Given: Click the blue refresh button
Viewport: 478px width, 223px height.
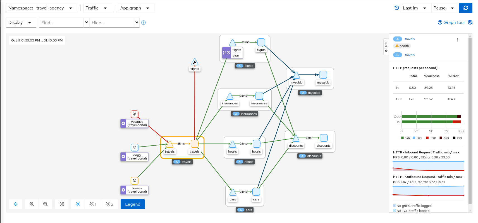Looking at the screenshot, I should [x=465, y=8].
